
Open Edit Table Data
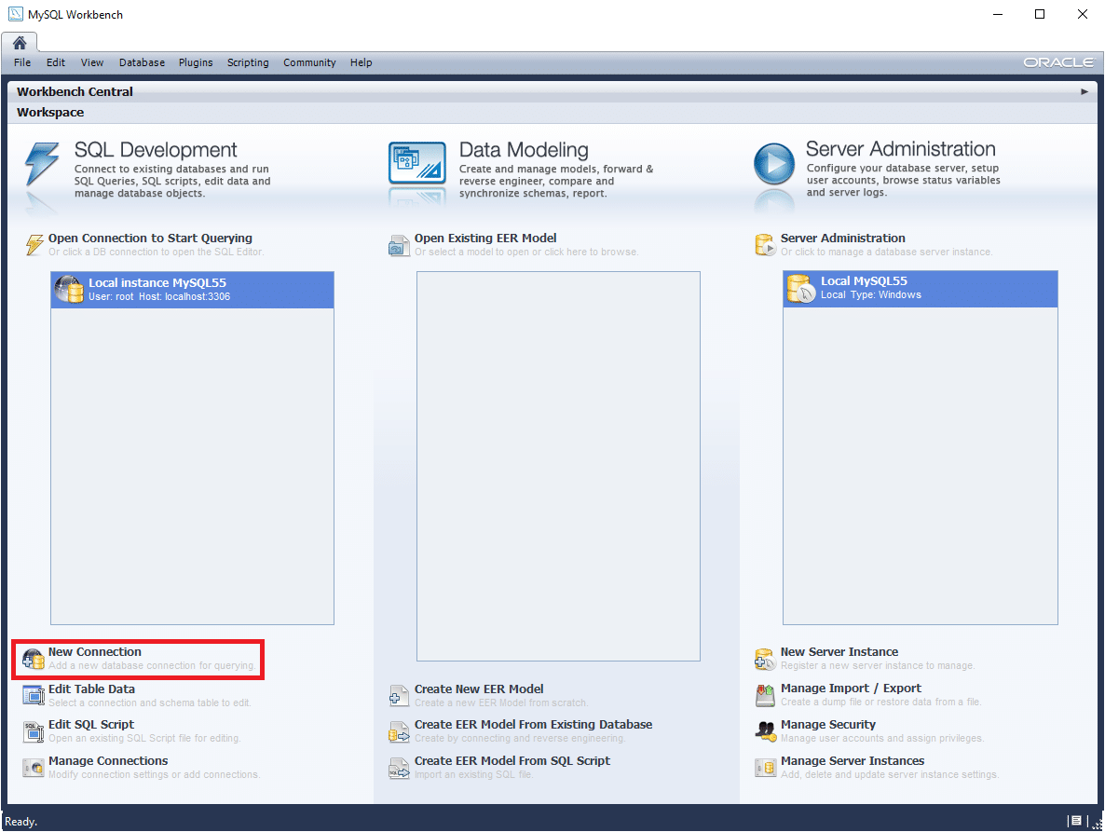pyautogui.click(x=91, y=689)
